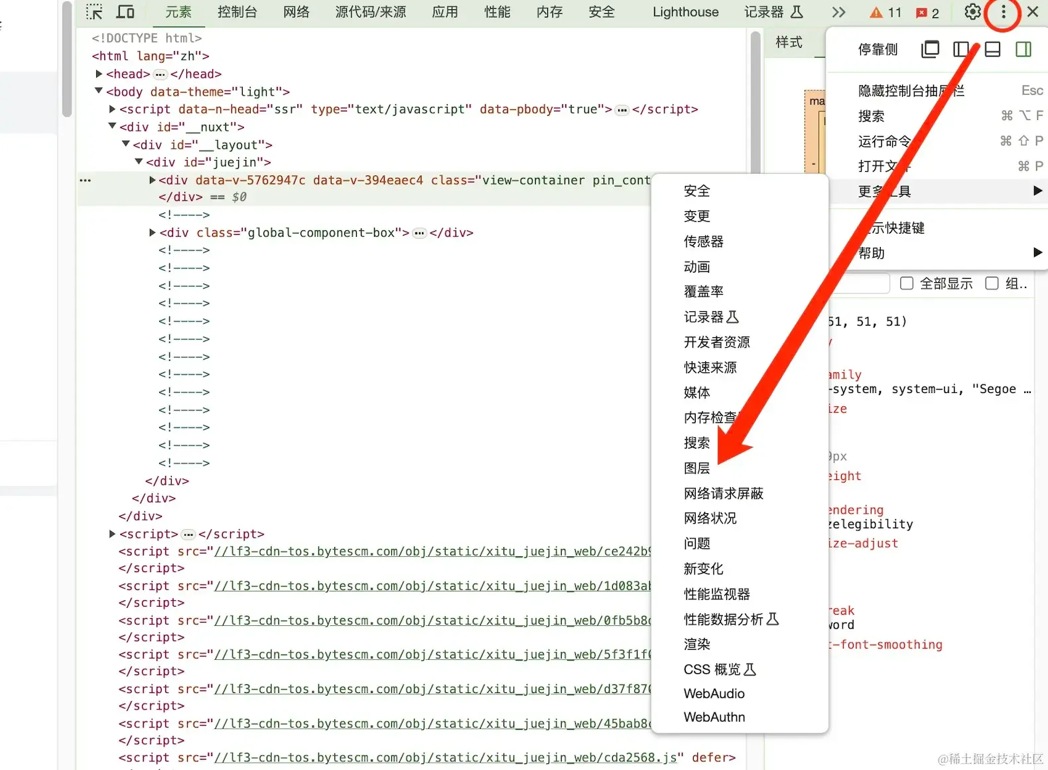
Task: Choose 性能监视器 from more tools submenu
Action: pos(740,594)
